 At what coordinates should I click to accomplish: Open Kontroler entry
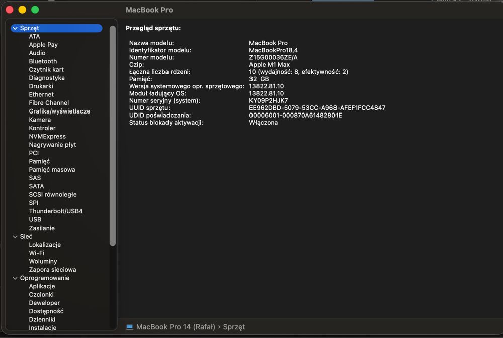point(42,128)
